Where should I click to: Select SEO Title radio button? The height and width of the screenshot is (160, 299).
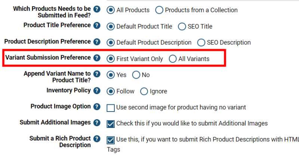(182, 26)
